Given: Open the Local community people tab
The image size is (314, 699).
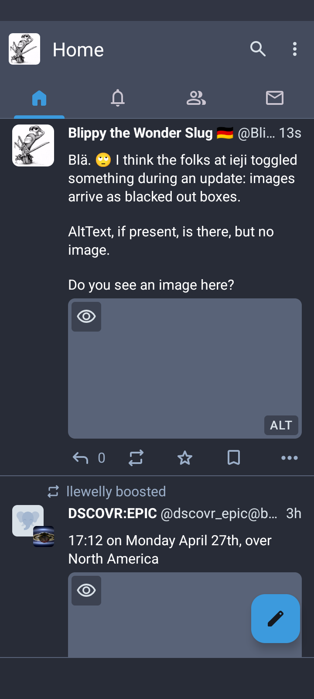Looking at the screenshot, I should coord(196,98).
